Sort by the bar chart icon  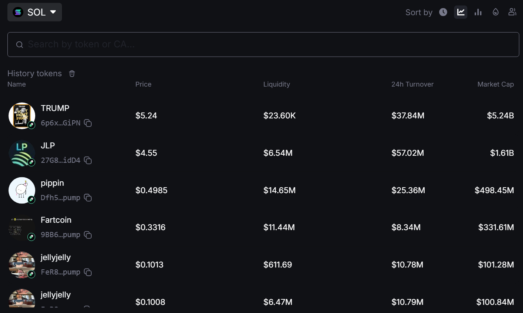(x=478, y=12)
